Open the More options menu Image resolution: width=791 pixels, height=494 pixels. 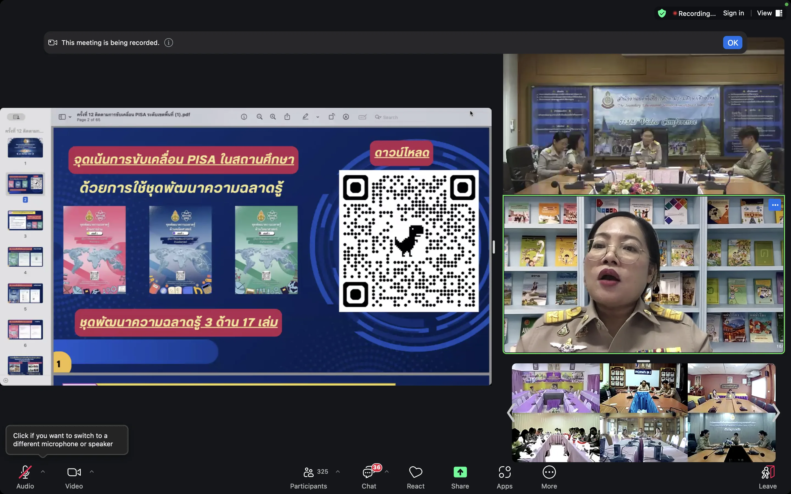pyautogui.click(x=549, y=477)
